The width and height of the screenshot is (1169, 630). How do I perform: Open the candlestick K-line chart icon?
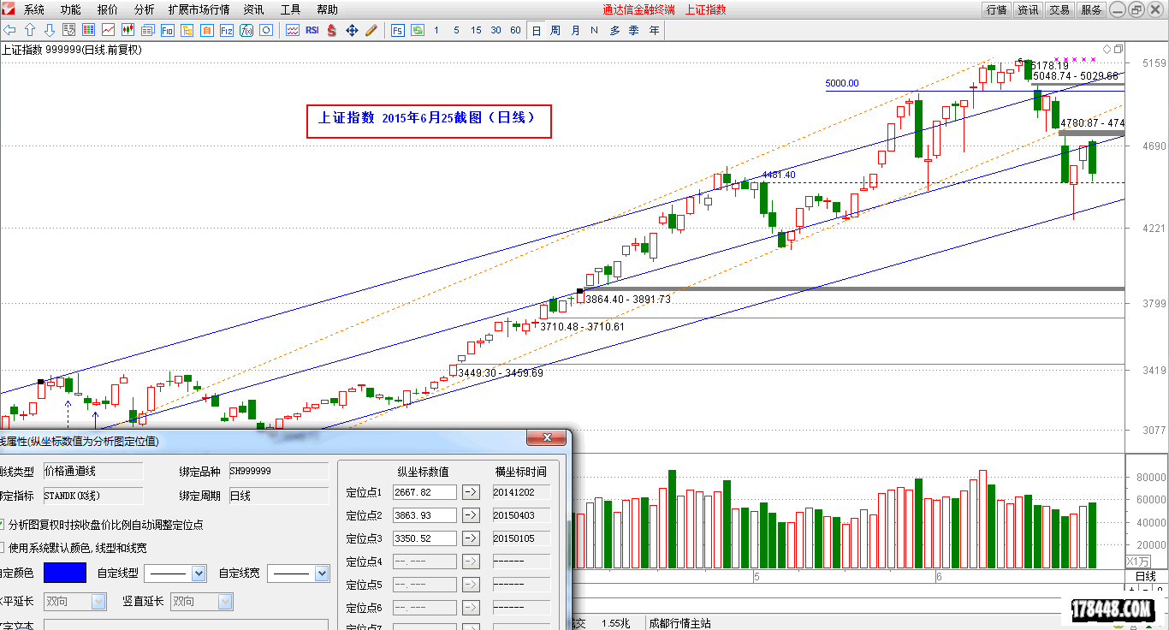[x=128, y=30]
